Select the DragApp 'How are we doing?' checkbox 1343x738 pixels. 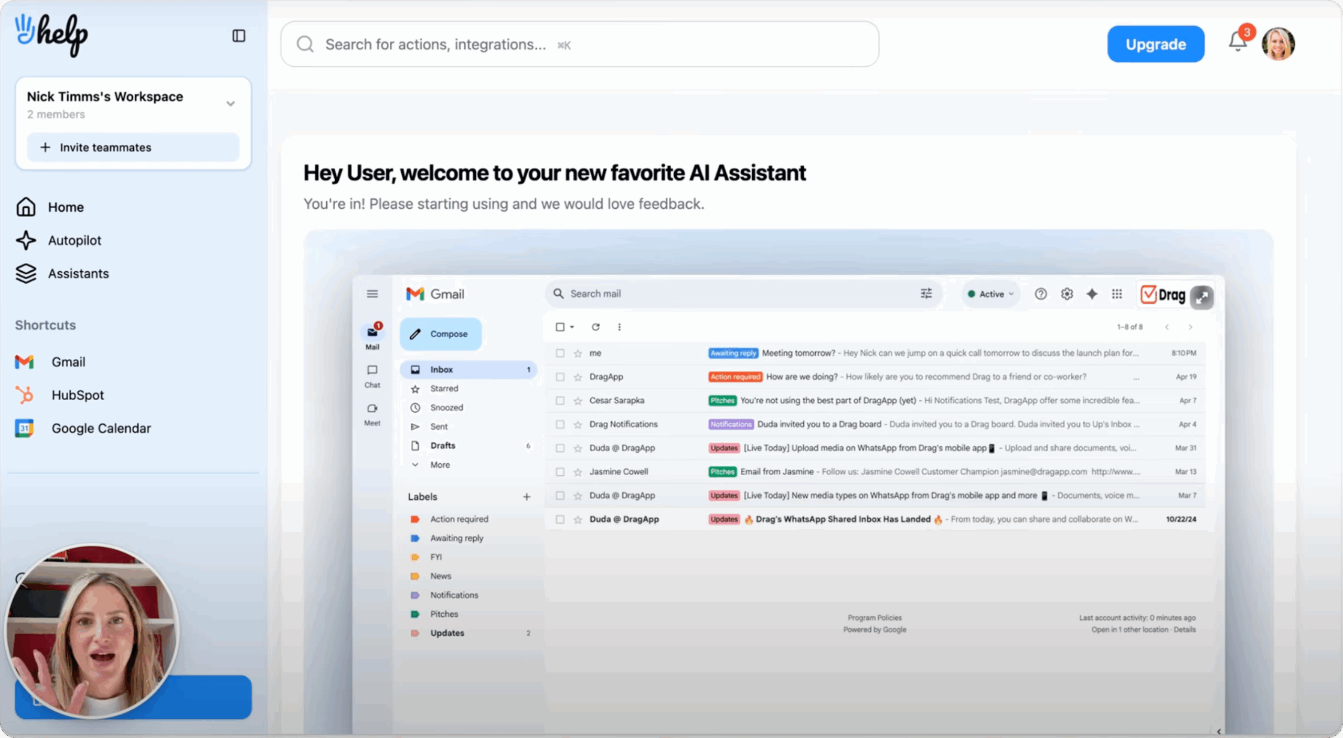click(560, 377)
